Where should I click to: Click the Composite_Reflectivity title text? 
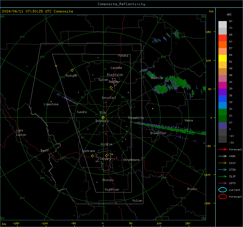(x=122, y=4)
